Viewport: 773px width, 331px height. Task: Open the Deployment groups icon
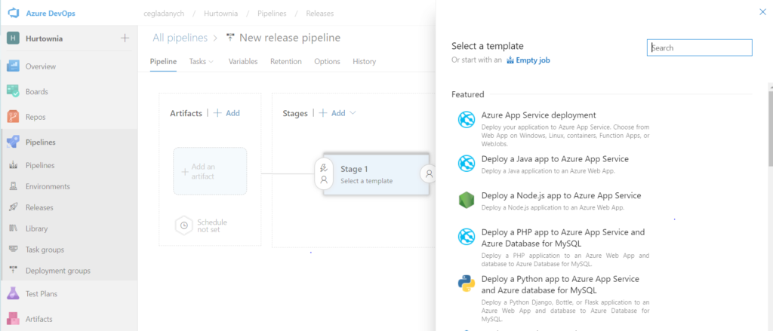coord(14,271)
